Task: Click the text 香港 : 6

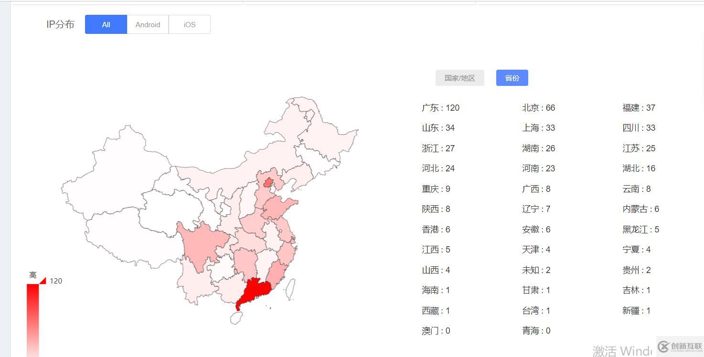Action: pyautogui.click(x=436, y=230)
